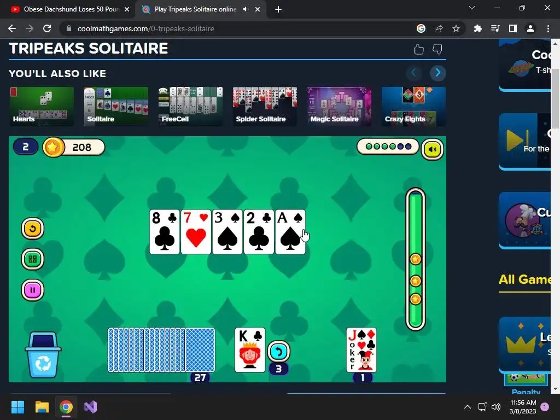Click the Google icon in address bar
Screen dimensions: 560x420
point(421,28)
